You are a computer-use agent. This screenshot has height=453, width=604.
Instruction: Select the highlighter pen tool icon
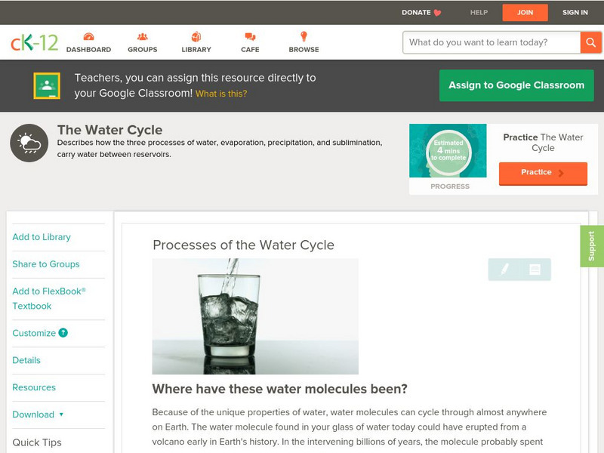tap(504, 270)
